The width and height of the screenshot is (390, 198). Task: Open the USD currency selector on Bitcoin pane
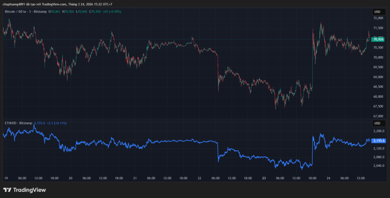point(377,12)
